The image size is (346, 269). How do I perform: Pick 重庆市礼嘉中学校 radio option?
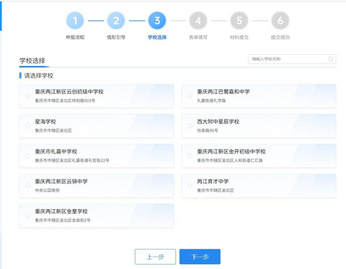(27, 156)
